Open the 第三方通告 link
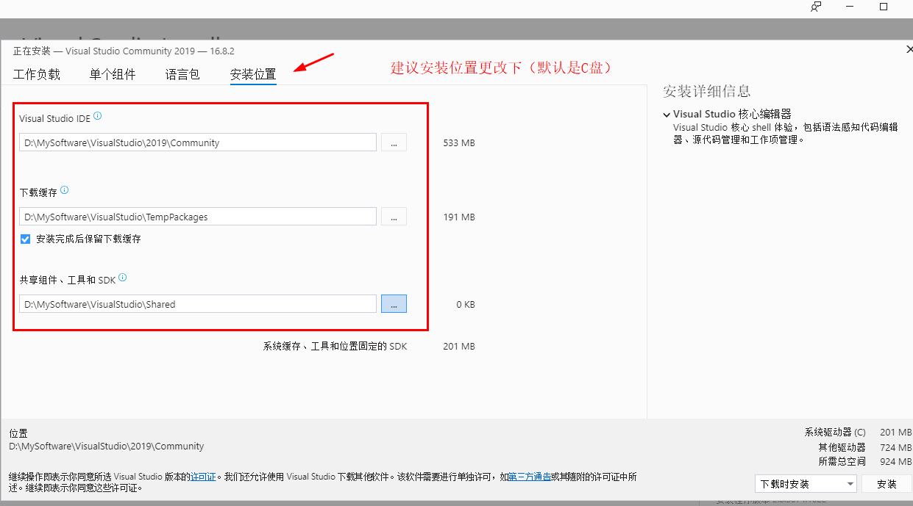This screenshot has height=506, width=913. coord(530,477)
